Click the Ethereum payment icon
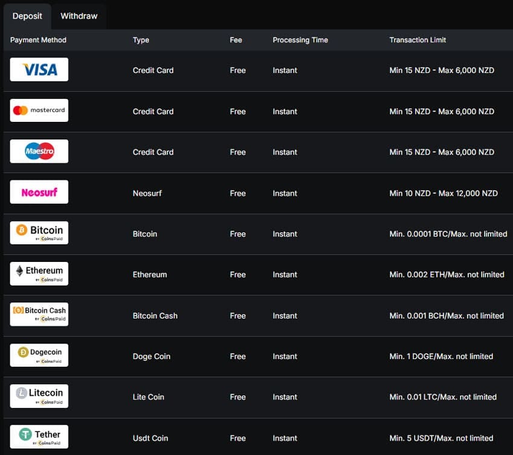Image resolution: width=513 pixels, height=455 pixels. pyautogui.click(x=39, y=273)
